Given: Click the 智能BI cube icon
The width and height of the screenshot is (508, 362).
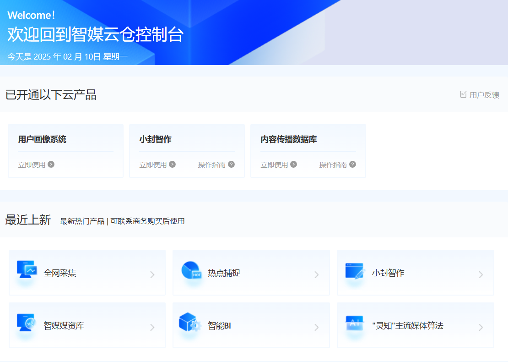Looking at the screenshot, I should tap(190, 323).
